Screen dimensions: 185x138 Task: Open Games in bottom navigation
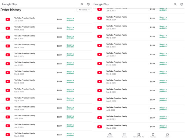(110, 135)
